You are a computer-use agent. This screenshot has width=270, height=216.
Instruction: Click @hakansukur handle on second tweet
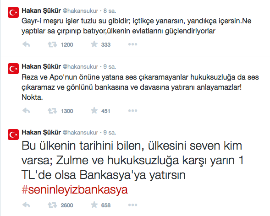80,66
